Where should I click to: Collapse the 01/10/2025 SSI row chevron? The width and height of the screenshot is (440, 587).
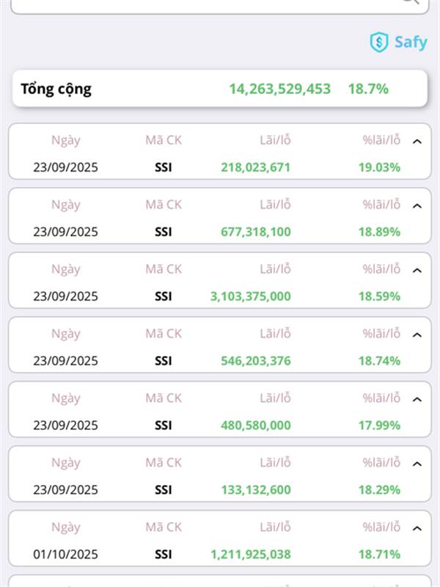417,528
